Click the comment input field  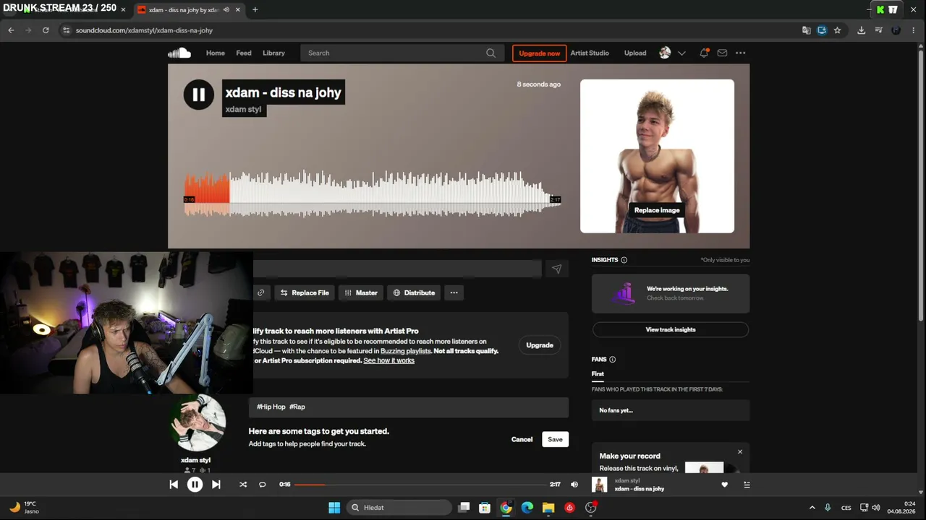tap(397, 269)
